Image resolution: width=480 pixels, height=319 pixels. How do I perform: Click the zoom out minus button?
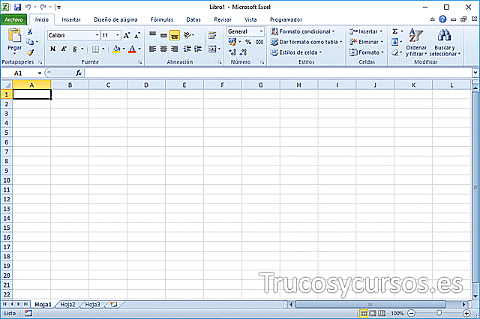(x=412, y=313)
